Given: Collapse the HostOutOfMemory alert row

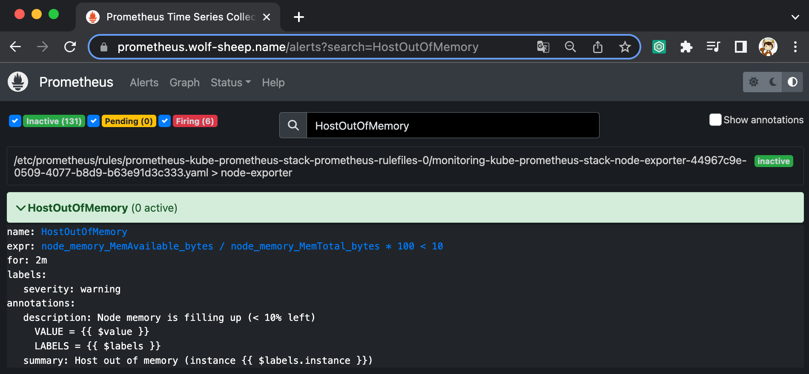Looking at the screenshot, I should (x=405, y=207).
